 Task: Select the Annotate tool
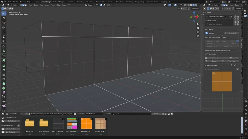pyautogui.click(x=4, y=46)
